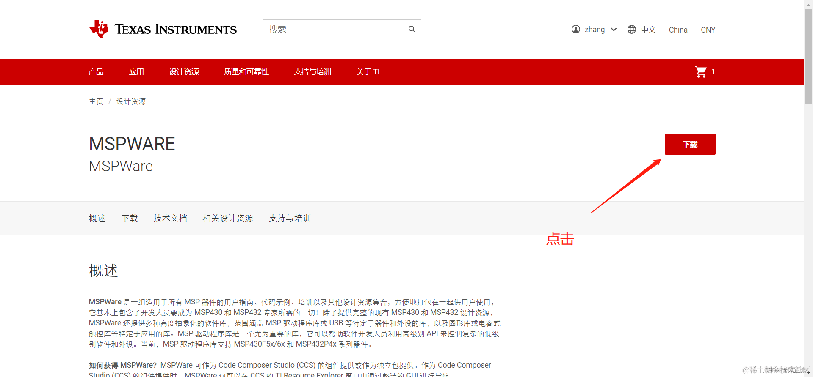
Task: Click the China region link
Action: [x=678, y=30]
